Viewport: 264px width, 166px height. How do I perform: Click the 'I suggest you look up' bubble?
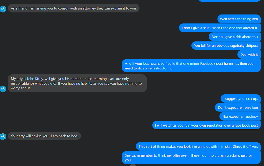[241, 99]
